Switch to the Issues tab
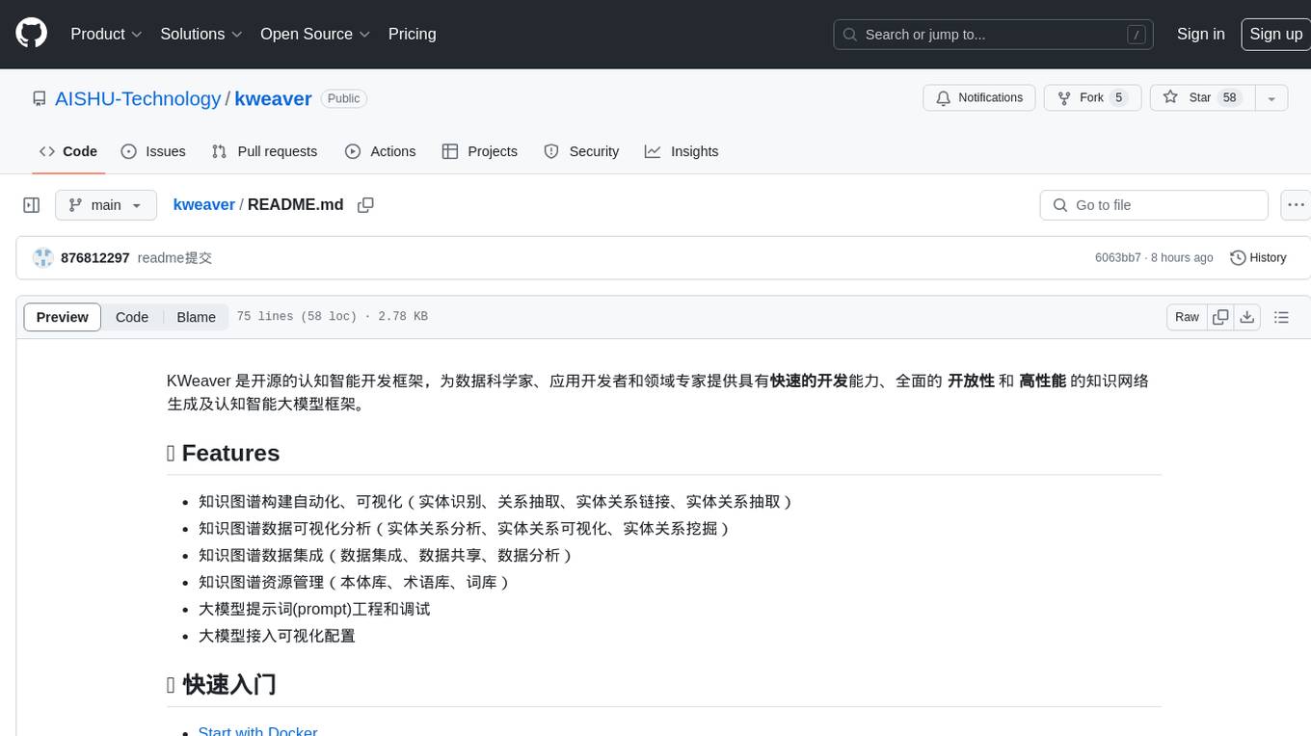 pos(153,151)
